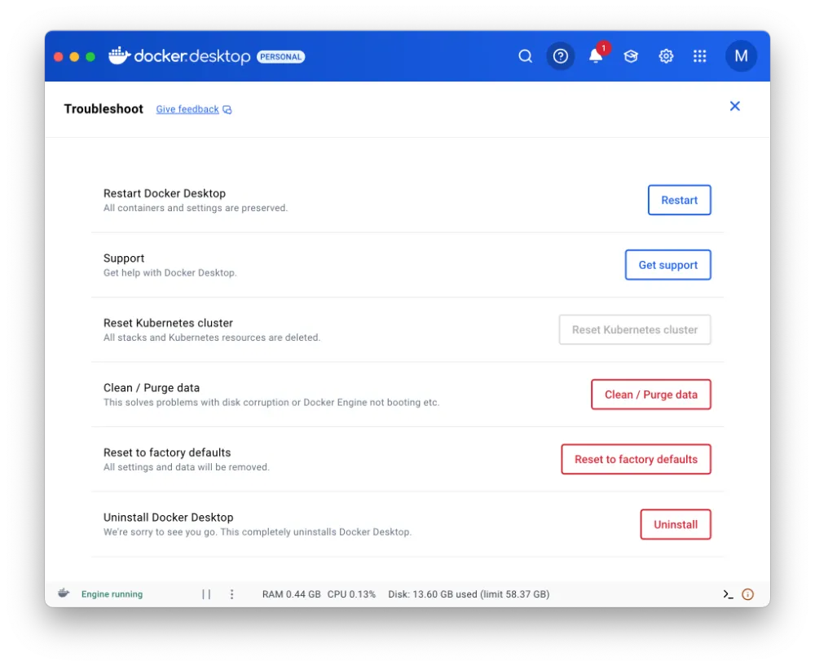Pause the Docker engine
815x666 pixels.
tap(206, 594)
